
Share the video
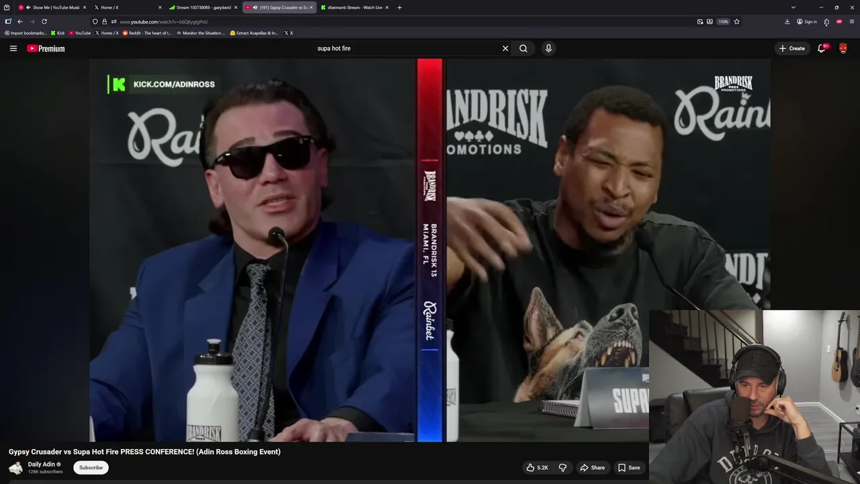pos(593,467)
